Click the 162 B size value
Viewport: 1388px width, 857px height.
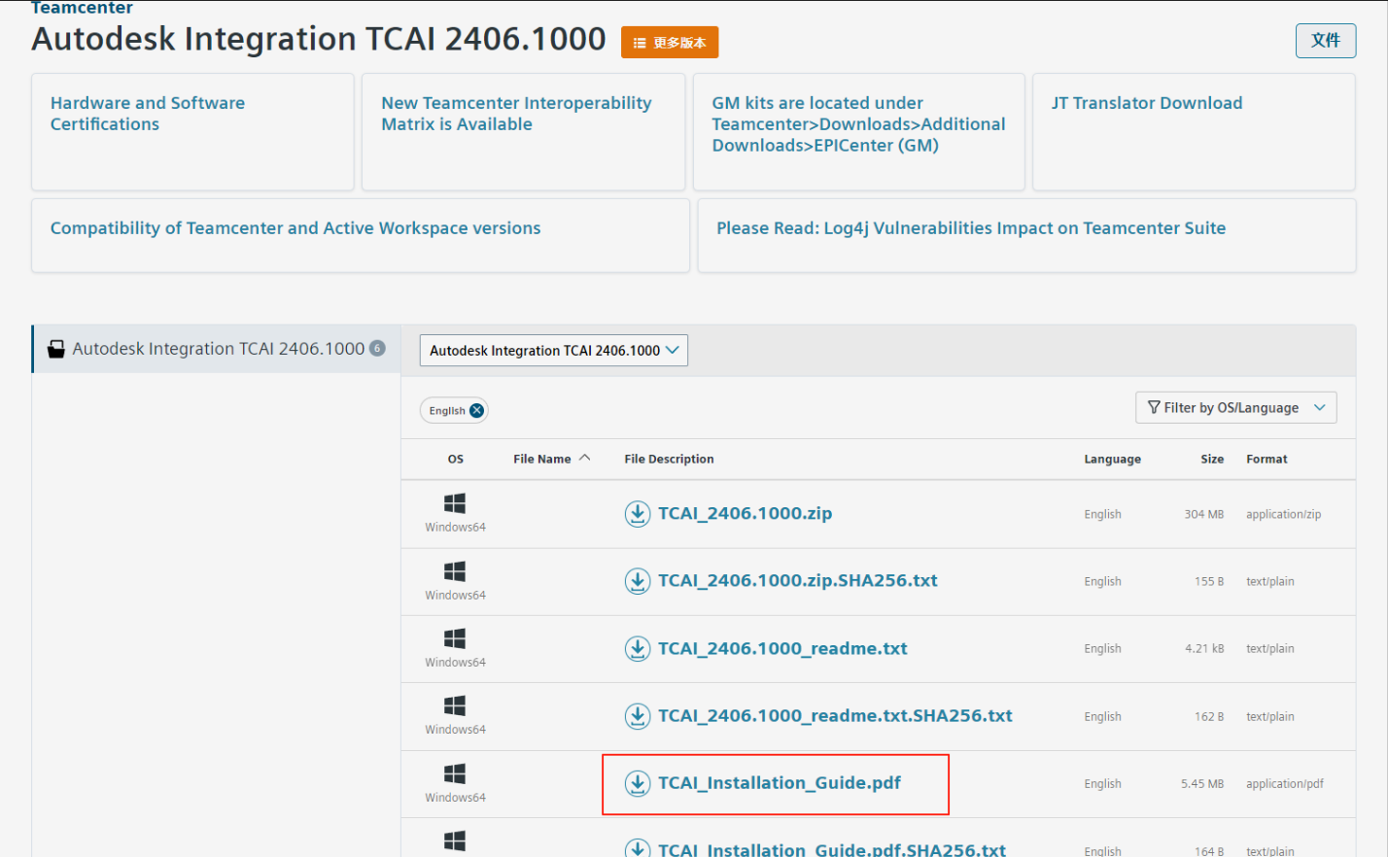click(1209, 716)
